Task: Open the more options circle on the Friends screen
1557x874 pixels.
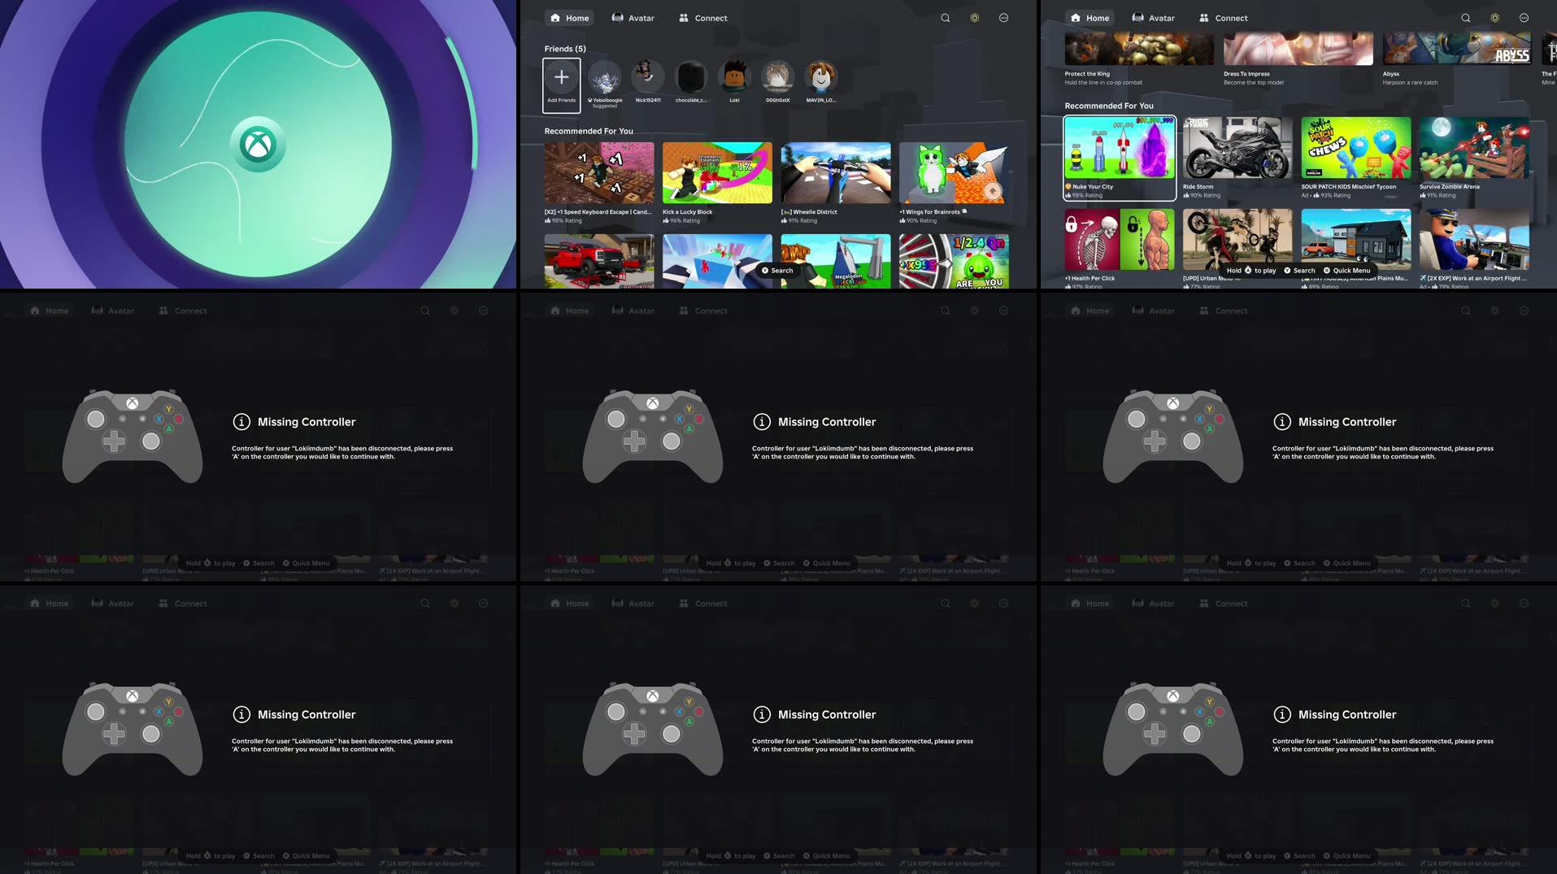Action: (1004, 18)
